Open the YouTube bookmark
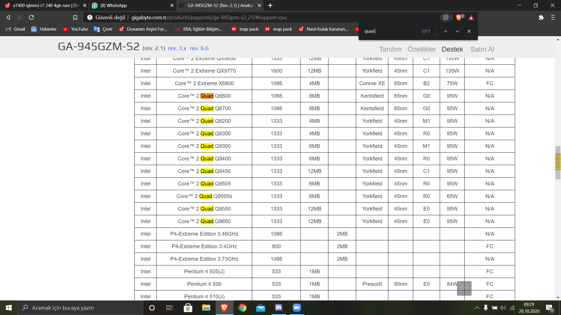This screenshot has width=561, height=315. point(76,29)
